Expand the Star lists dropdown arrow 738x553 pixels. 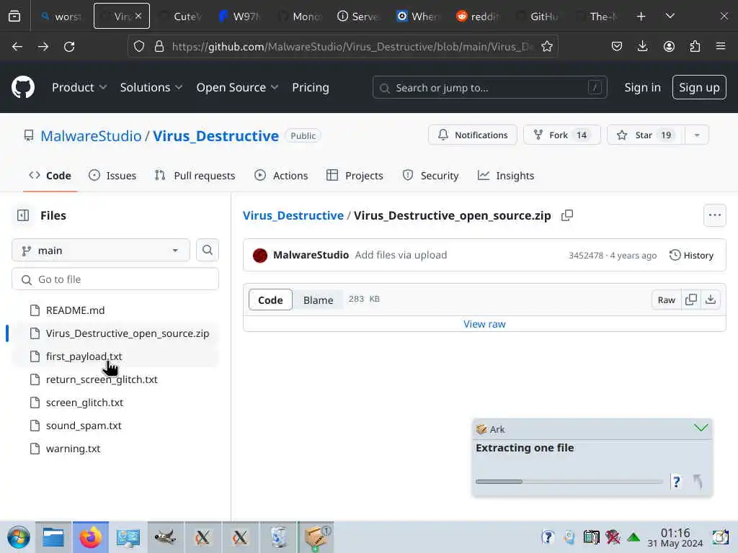697,135
